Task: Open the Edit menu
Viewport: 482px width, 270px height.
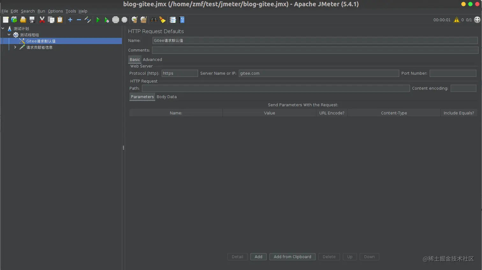Action: coord(14,11)
